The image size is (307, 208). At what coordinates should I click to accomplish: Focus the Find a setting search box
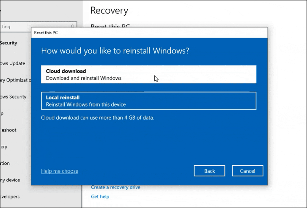pyautogui.click(x=38, y=26)
